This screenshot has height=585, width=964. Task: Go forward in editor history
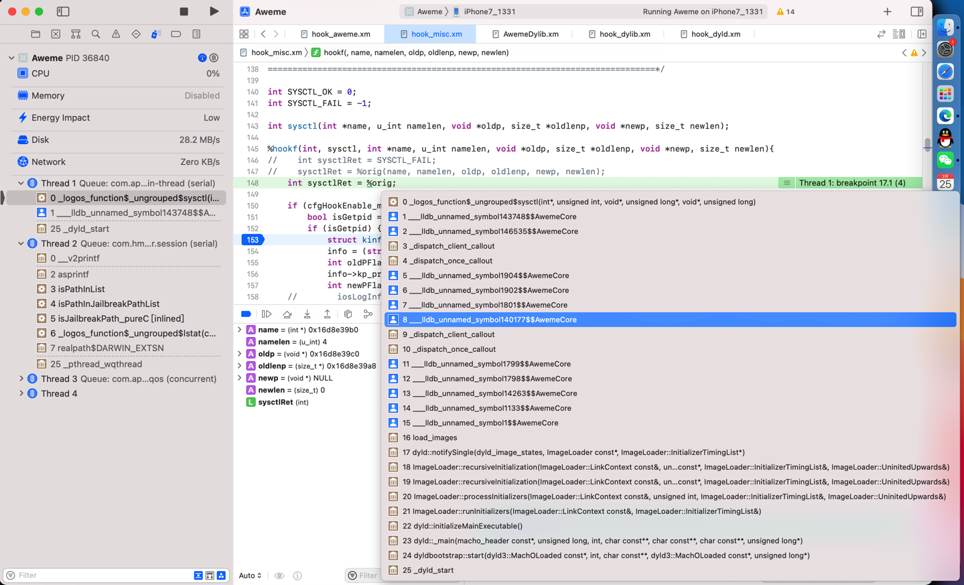coord(276,34)
